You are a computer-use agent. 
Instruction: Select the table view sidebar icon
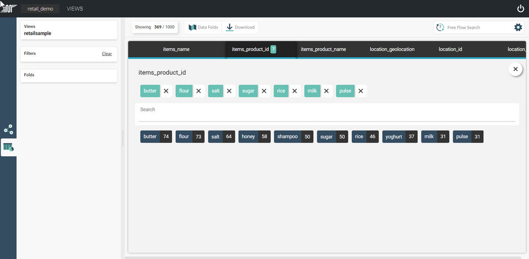click(8, 147)
